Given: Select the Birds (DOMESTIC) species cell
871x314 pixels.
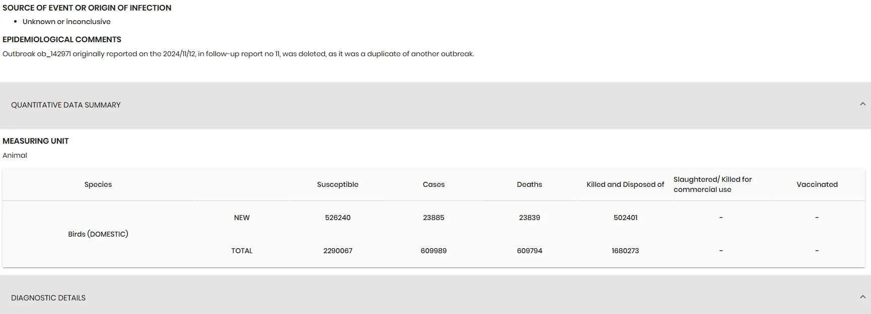Looking at the screenshot, I should point(98,234).
